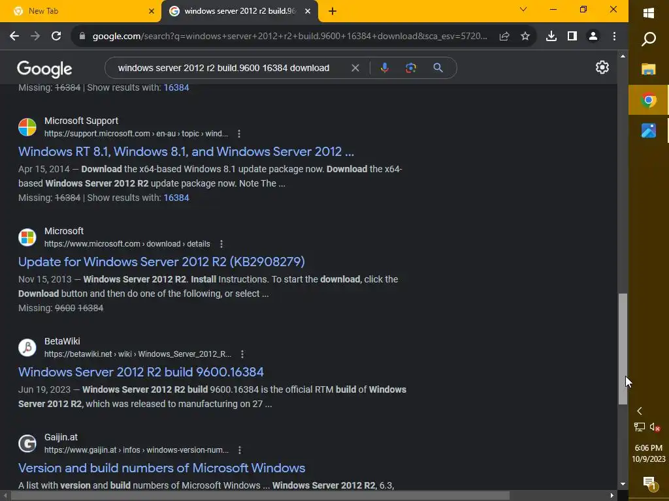Click the Google logo
Image resolution: width=669 pixels, height=501 pixels.
[44, 69]
